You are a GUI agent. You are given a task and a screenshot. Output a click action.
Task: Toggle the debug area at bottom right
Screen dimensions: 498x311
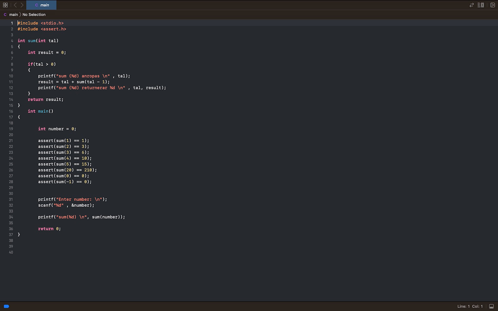491,306
